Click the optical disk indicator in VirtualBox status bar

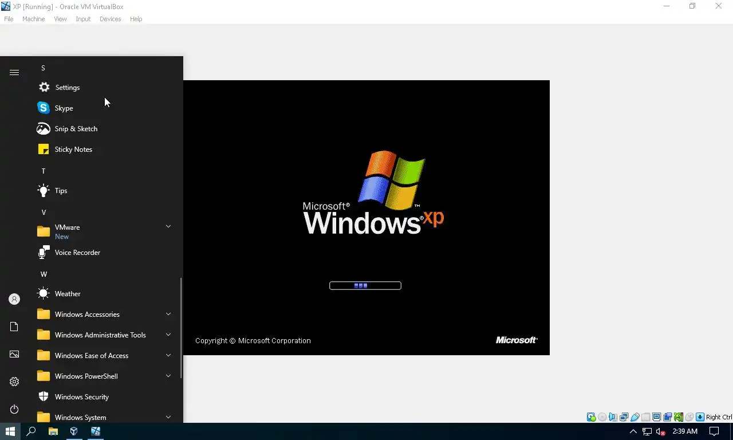(x=602, y=417)
